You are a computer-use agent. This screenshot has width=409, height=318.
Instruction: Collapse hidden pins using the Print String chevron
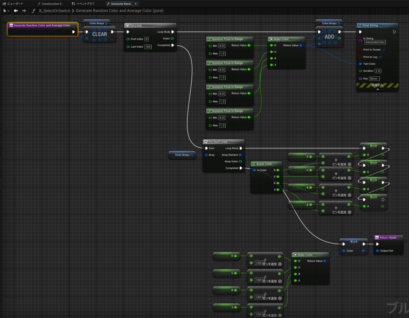coord(377,89)
